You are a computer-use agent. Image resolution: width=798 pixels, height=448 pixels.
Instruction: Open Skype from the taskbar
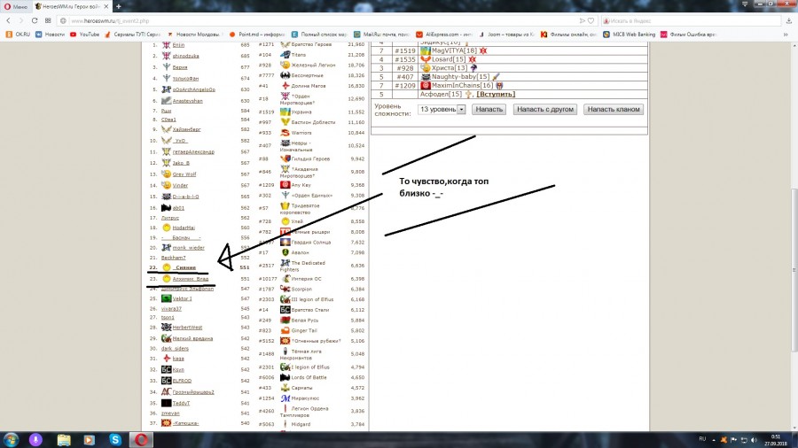(x=115, y=440)
